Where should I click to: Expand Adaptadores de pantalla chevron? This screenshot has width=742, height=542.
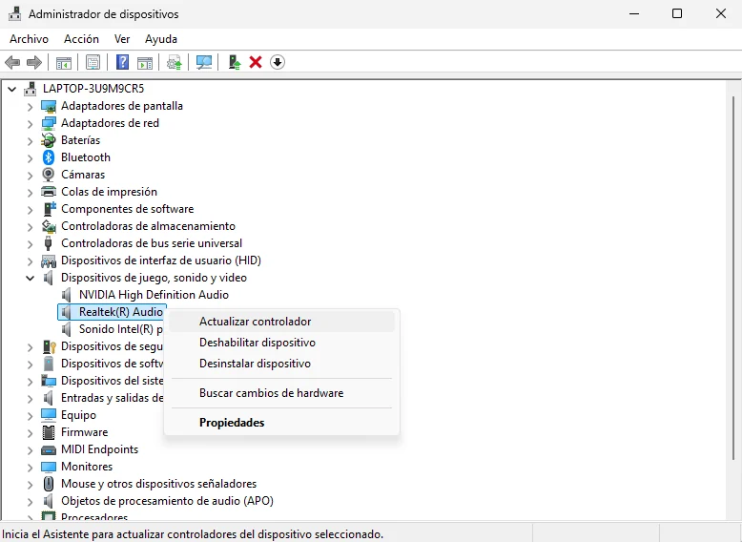[30, 107]
